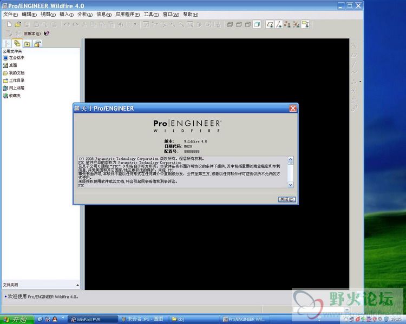Image resolution: width=406 pixels, height=324 pixels.
Task: Open the toolbar dropdown arrow next to paste icons
Action: point(135,24)
